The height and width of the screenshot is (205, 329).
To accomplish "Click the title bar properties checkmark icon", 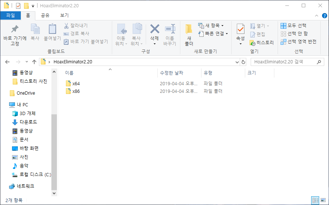I will [18, 6].
